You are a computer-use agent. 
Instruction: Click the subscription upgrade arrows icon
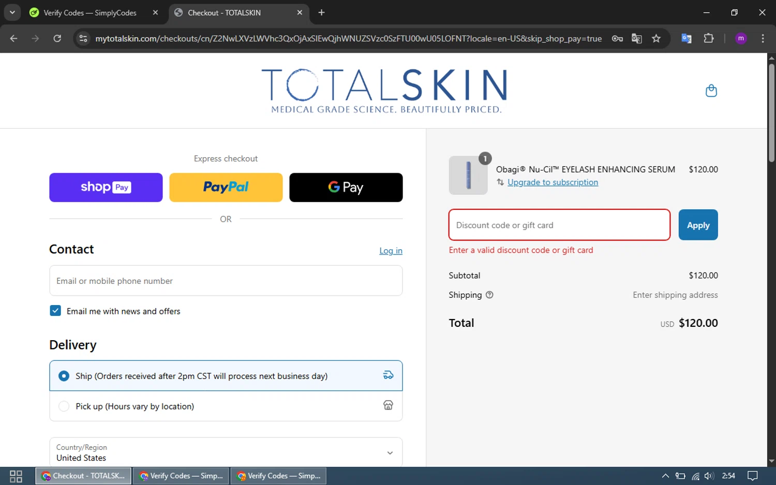500,182
